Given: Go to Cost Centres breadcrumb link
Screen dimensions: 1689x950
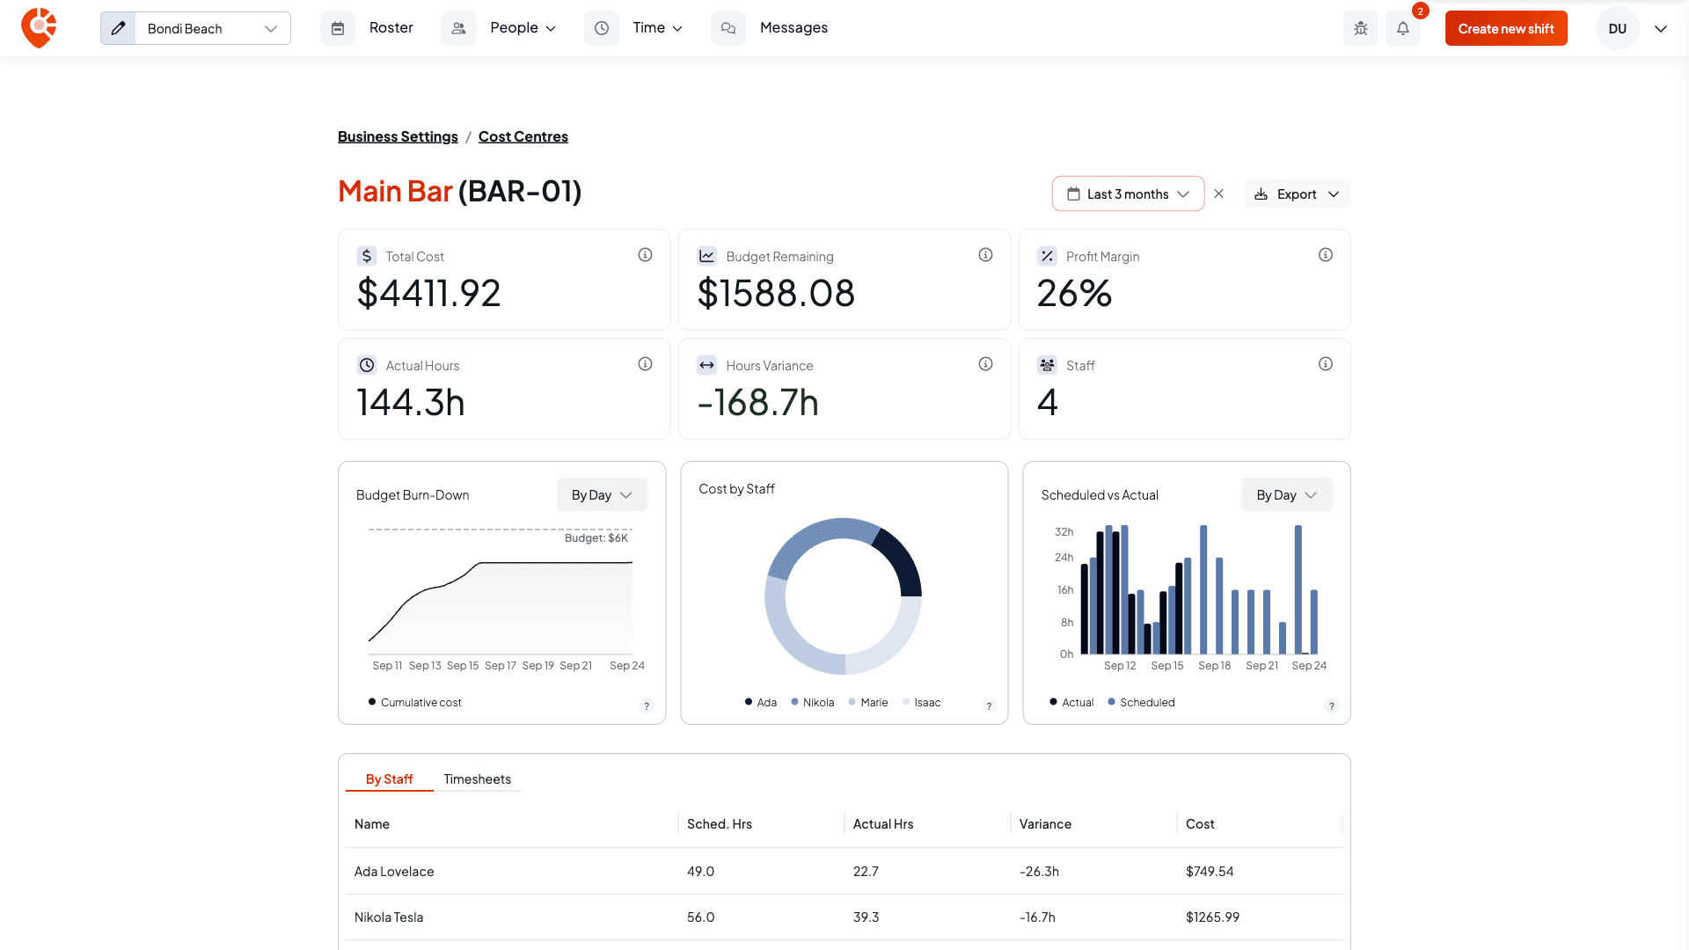Looking at the screenshot, I should tap(523, 136).
